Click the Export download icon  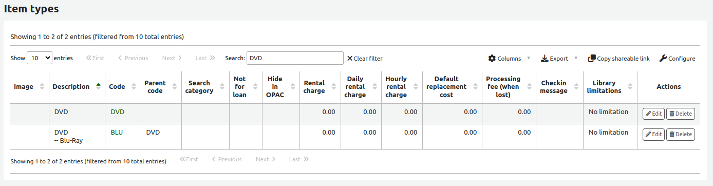point(545,59)
